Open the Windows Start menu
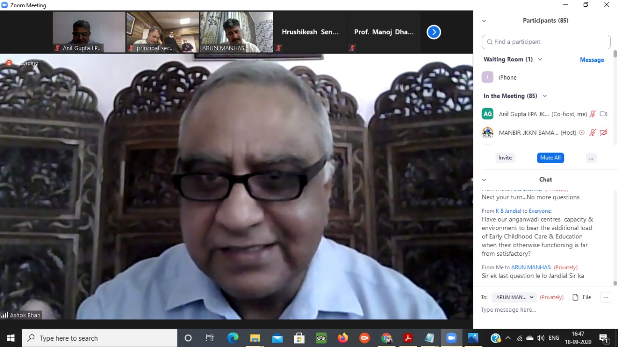The width and height of the screenshot is (618, 347). [11, 338]
